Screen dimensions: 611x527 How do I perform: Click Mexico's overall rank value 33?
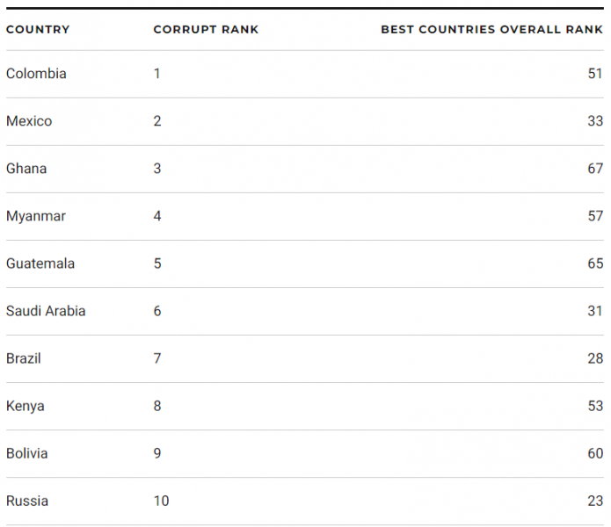(595, 121)
